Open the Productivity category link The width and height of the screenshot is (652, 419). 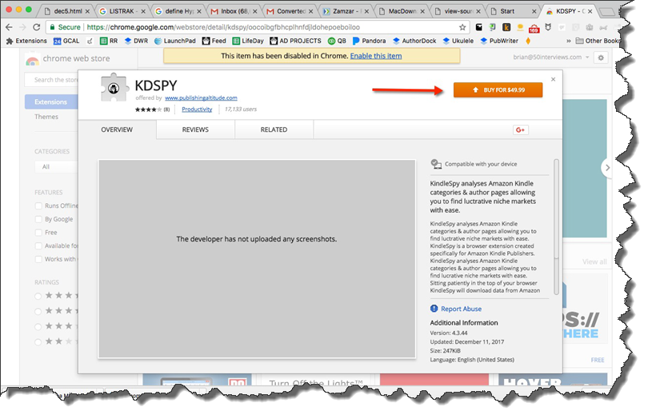pyautogui.click(x=197, y=109)
